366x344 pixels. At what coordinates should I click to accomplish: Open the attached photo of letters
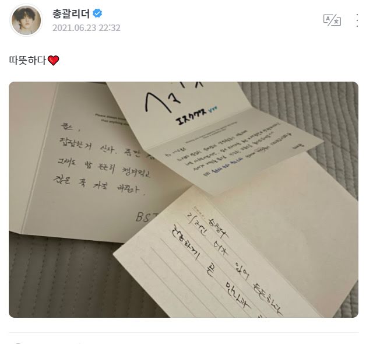pyautogui.click(x=184, y=199)
